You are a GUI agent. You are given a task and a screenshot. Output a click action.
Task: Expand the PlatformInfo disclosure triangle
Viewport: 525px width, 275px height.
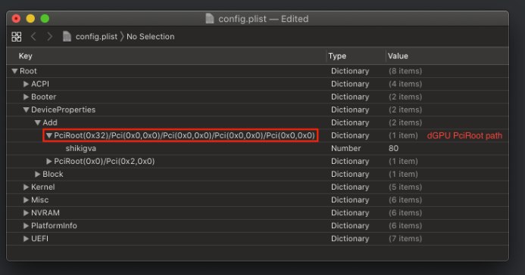(x=26, y=226)
